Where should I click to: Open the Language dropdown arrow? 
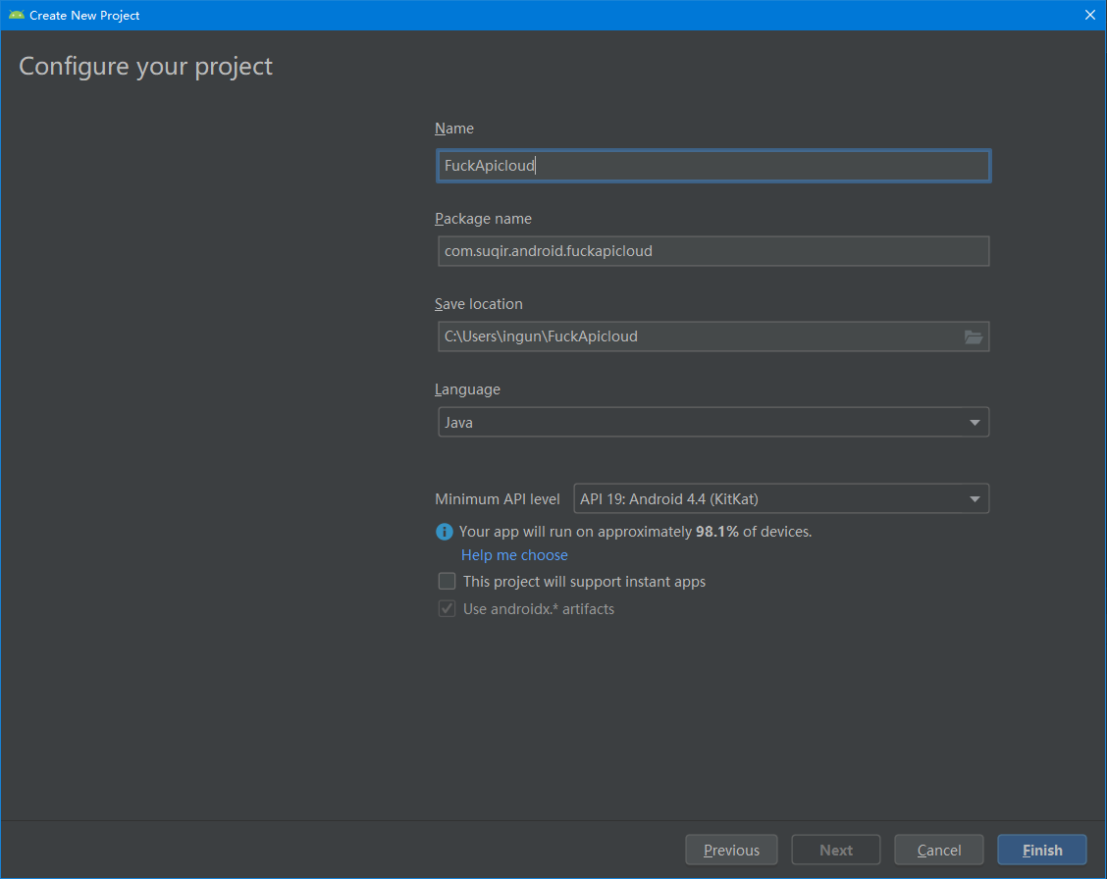pyautogui.click(x=975, y=422)
